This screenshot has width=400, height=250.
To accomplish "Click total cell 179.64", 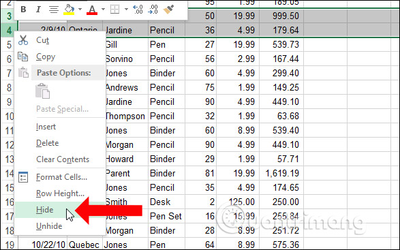I will click(x=281, y=30).
